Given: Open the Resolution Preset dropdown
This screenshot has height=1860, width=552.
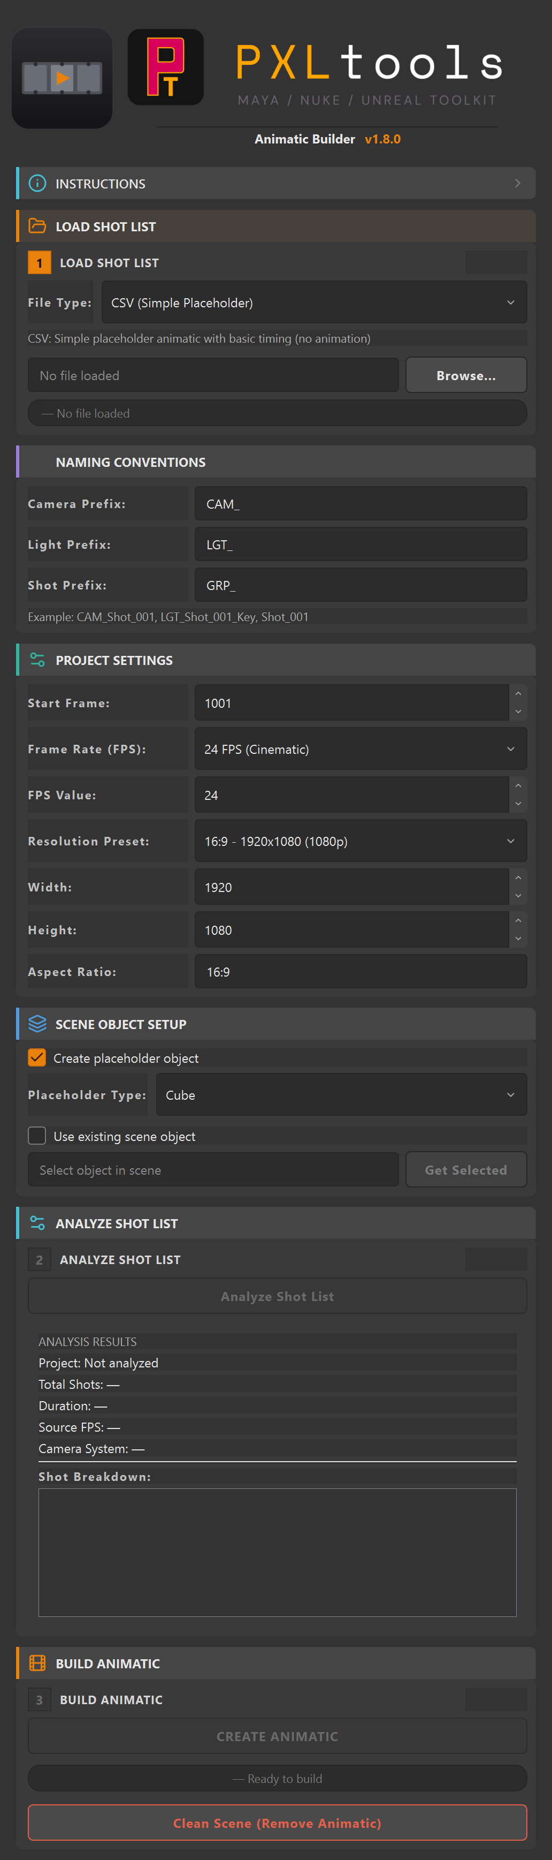Looking at the screenshot, I should pyautogui.click(x=361, y=841).
